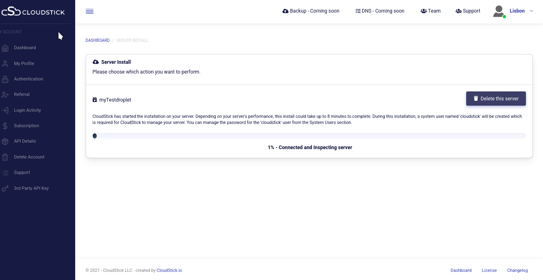
Task: Click the hamburger menu toggle icon
Action: click(x=89, y=11)
